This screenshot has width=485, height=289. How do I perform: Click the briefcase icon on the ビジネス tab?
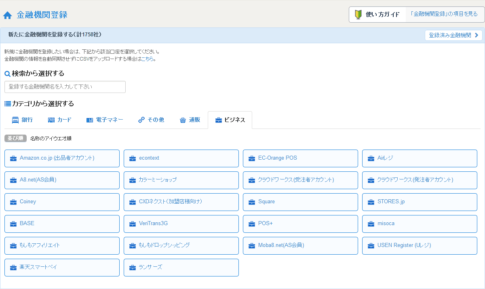(218, 120)
